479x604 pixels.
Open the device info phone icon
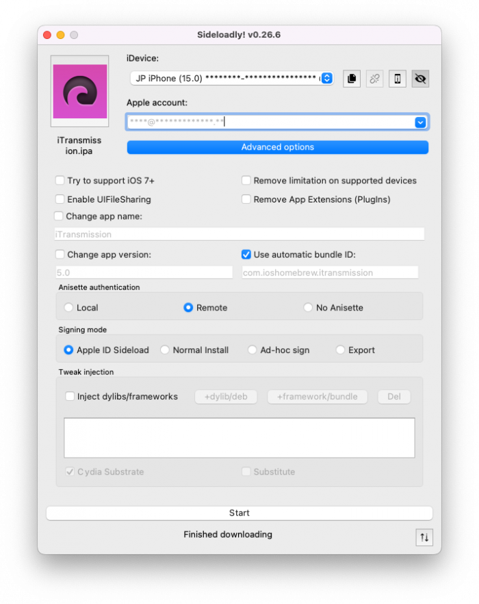[x=398, y=79]
